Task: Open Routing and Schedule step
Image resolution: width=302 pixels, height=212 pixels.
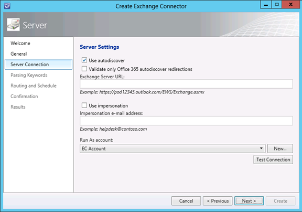Action: [x=34, y=86]
